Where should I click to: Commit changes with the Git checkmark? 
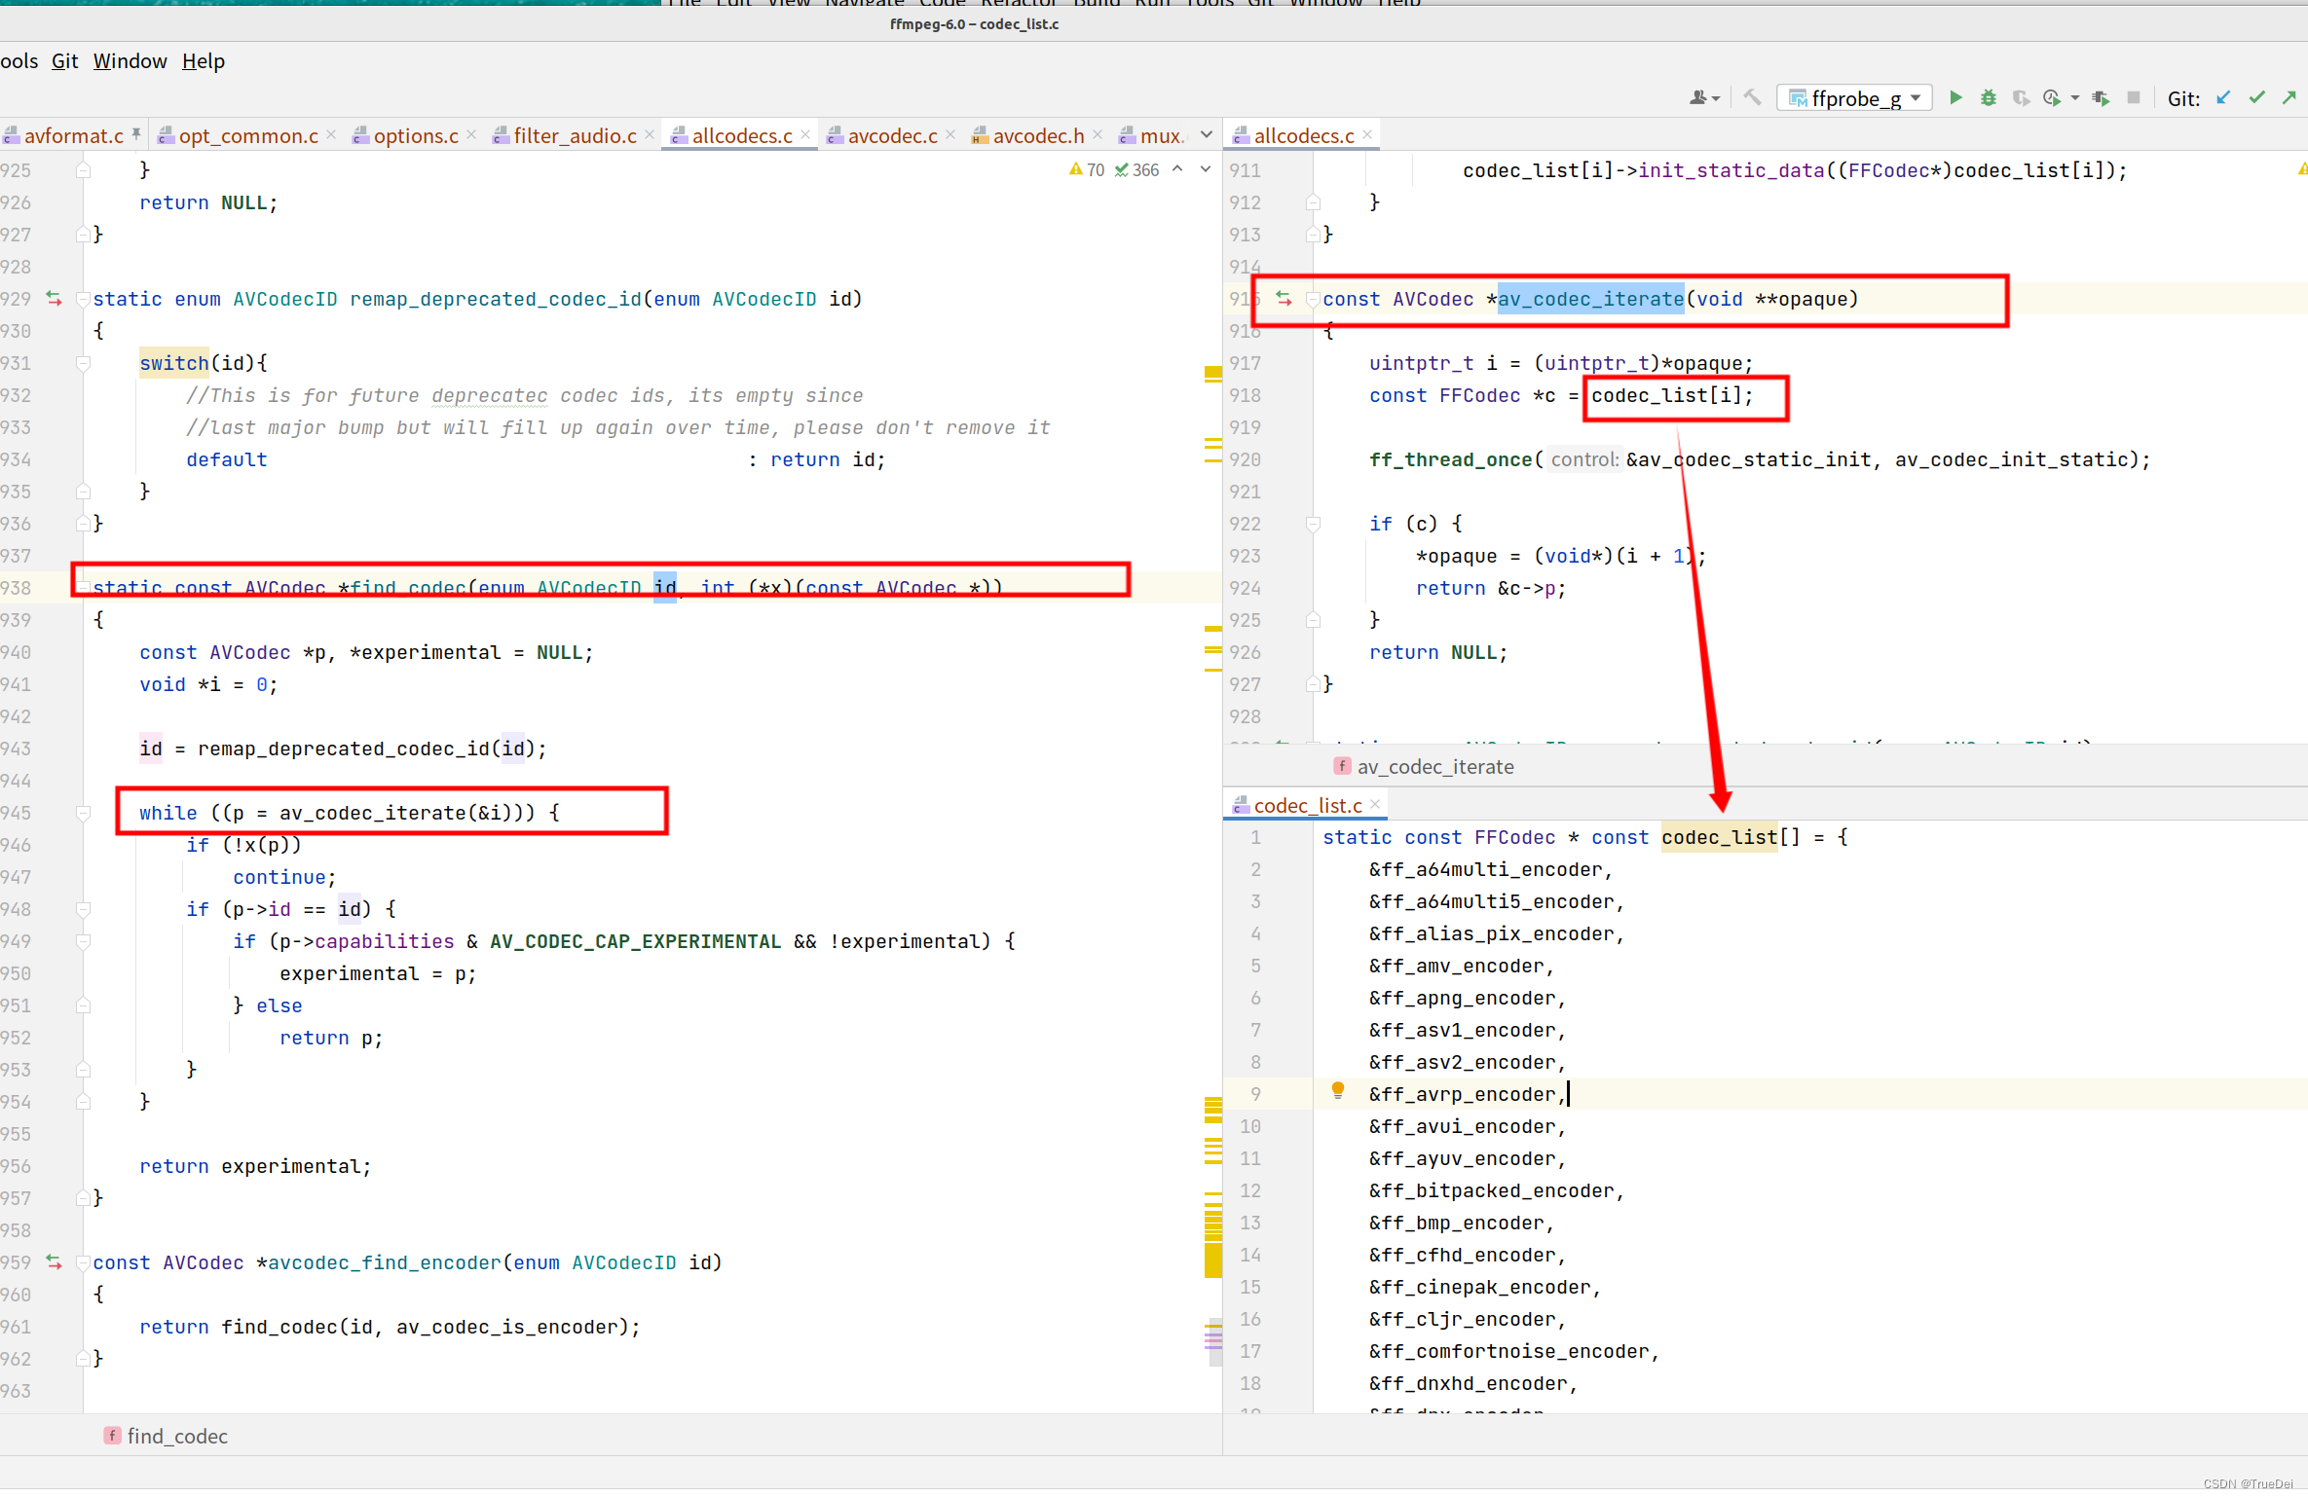pyautogui.click(x=2256, y=97)
